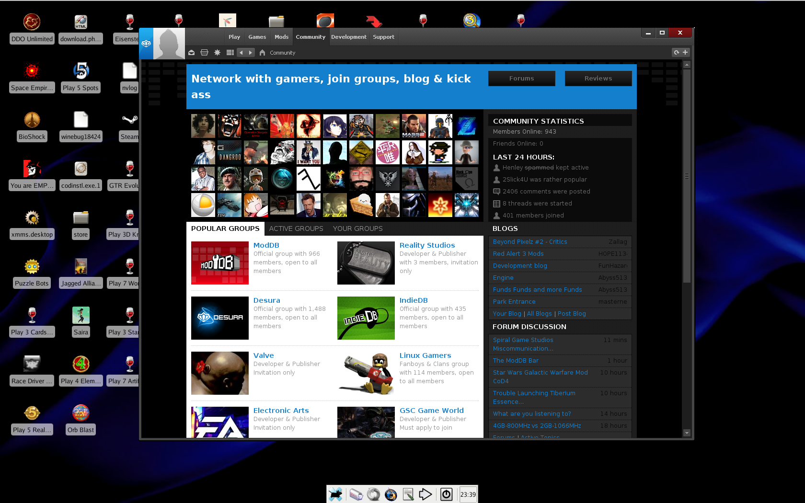Open GSC Game World group link
Viewport: 805px width, 503px height.
[x=431, y=411]
